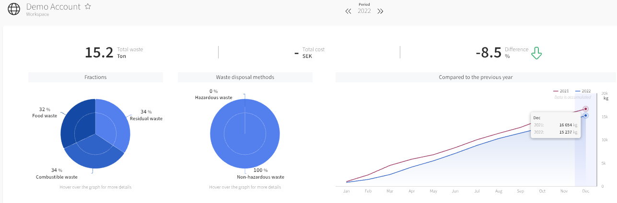Select the Combustible waste pie slice

pos(93,152)
